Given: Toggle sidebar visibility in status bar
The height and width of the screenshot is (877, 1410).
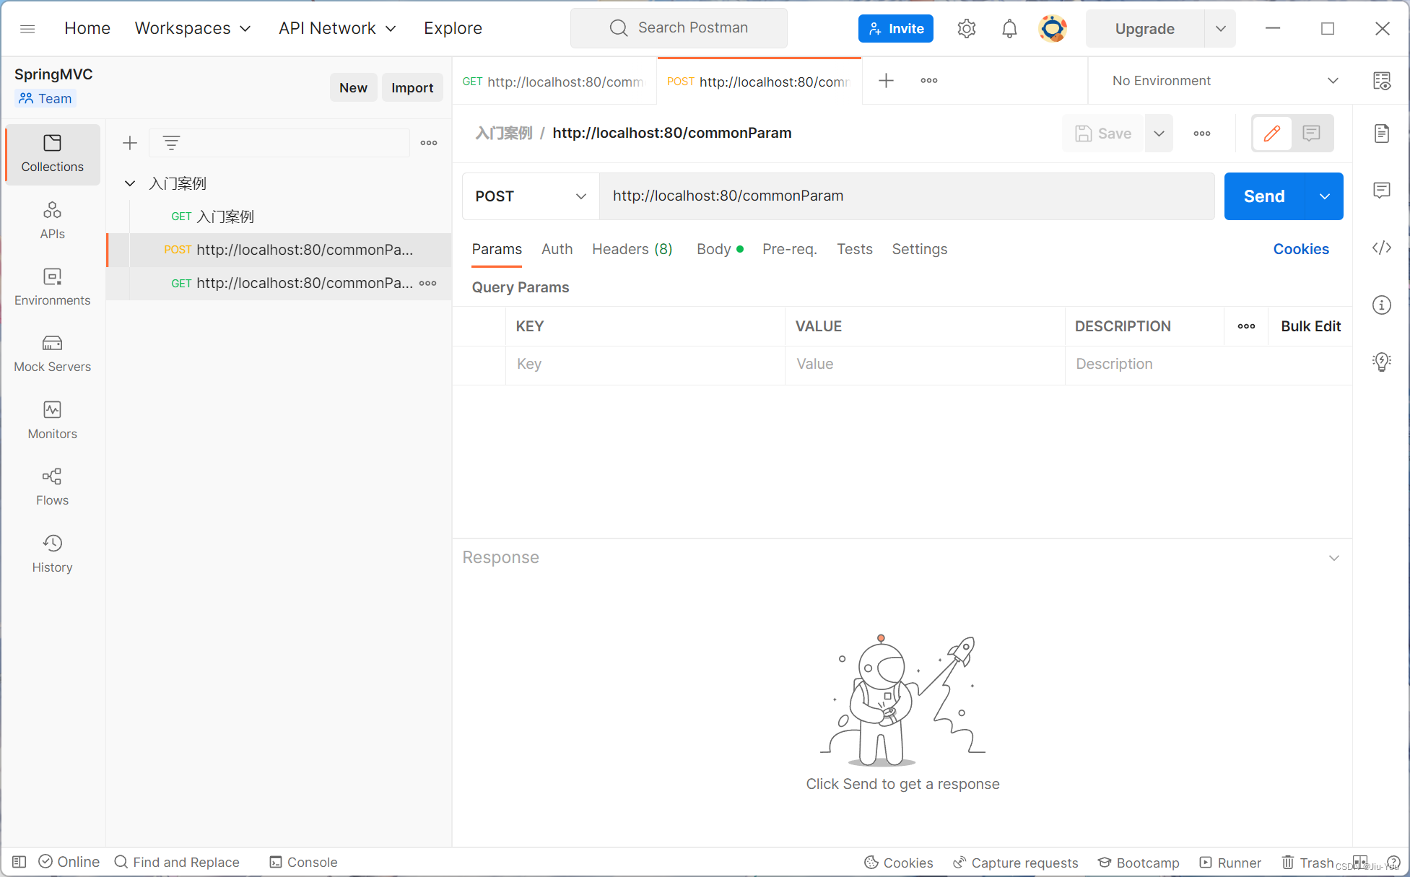Looking at the screenshot, I should point(19,862).
